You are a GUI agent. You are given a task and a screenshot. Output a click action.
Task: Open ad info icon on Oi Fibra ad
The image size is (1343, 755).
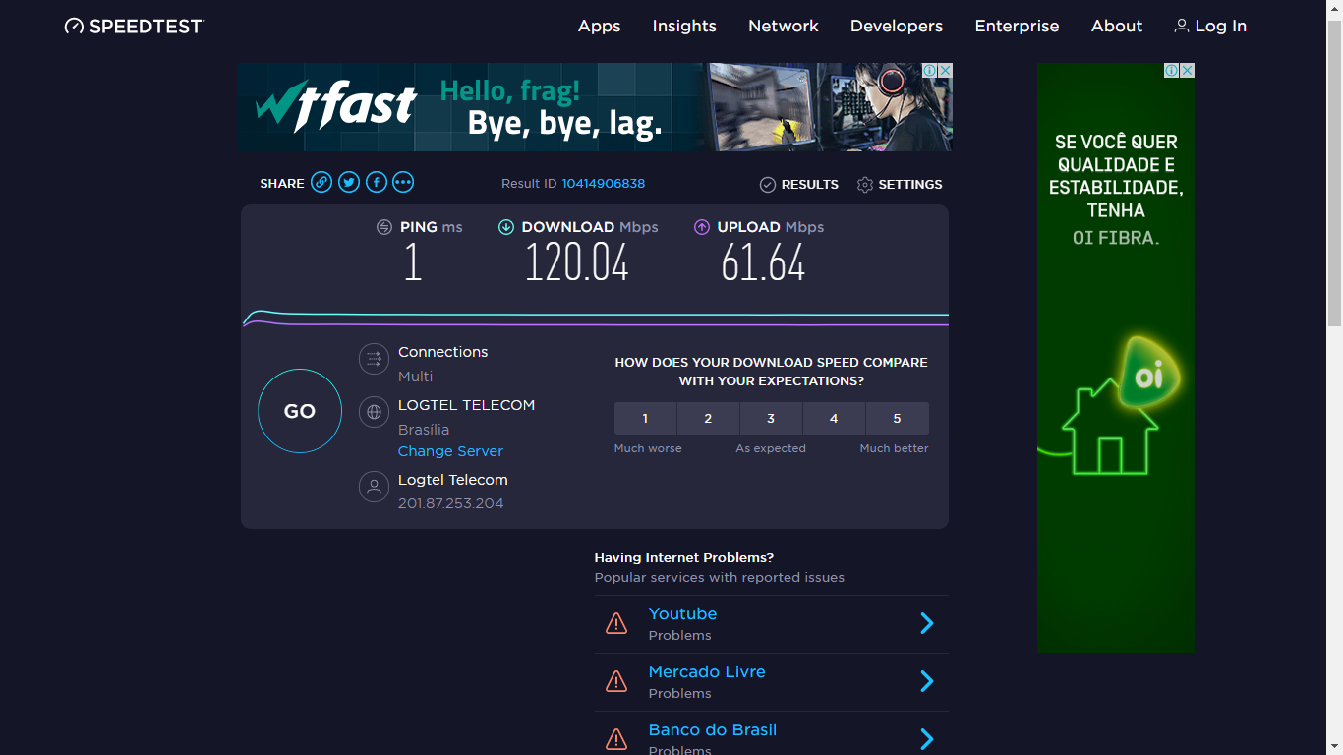pos(1172,71)
